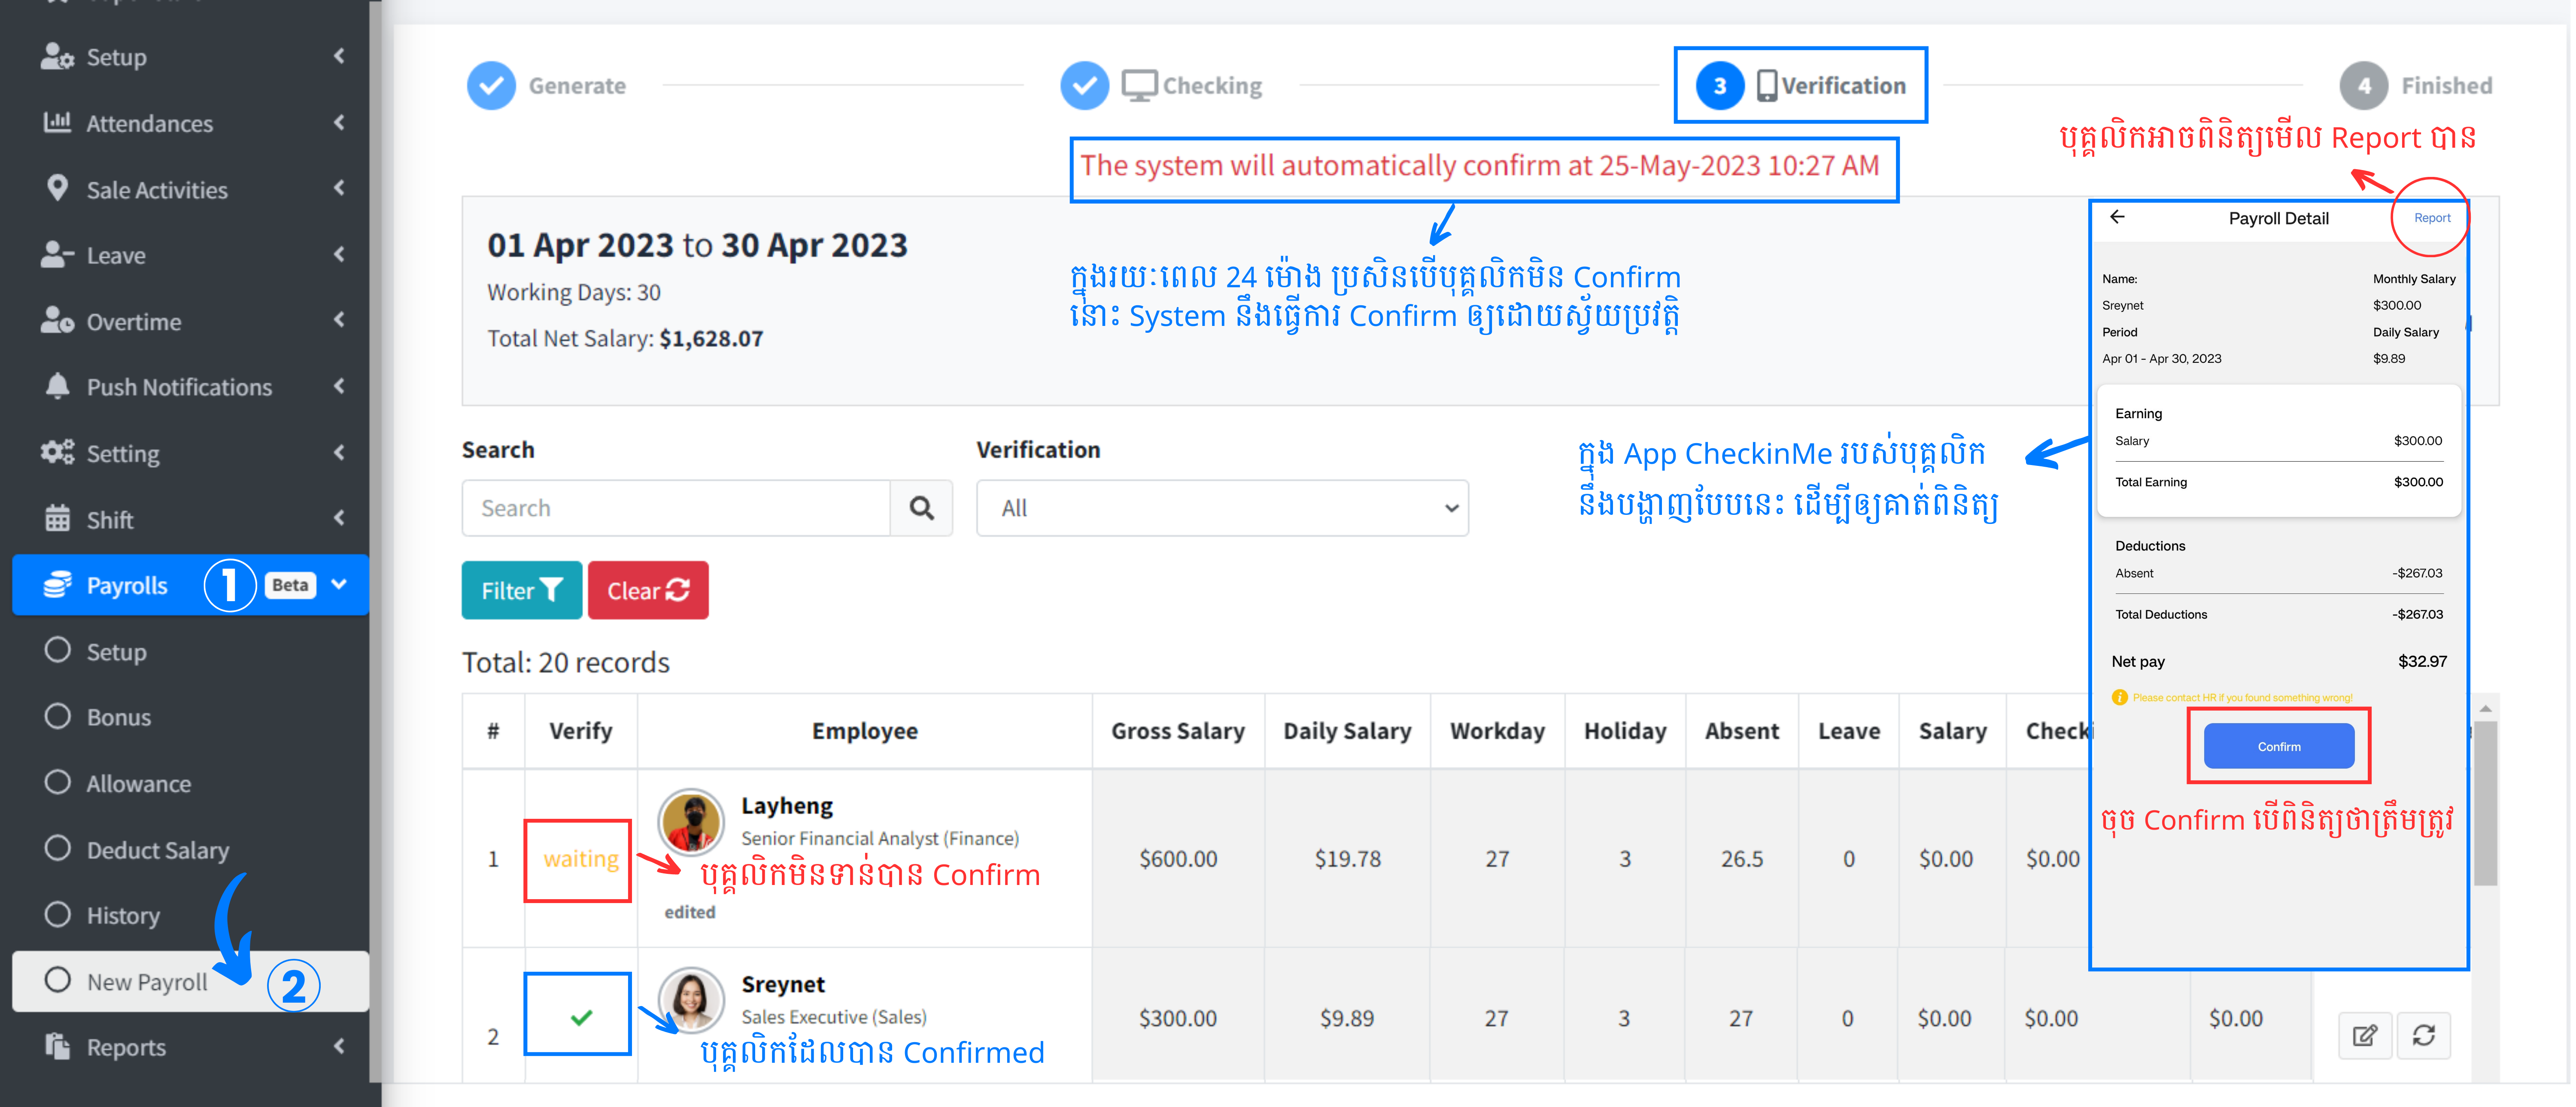Click the Verification step label
Viewport: 2576px width, 1107px height.
(1843, 85)
